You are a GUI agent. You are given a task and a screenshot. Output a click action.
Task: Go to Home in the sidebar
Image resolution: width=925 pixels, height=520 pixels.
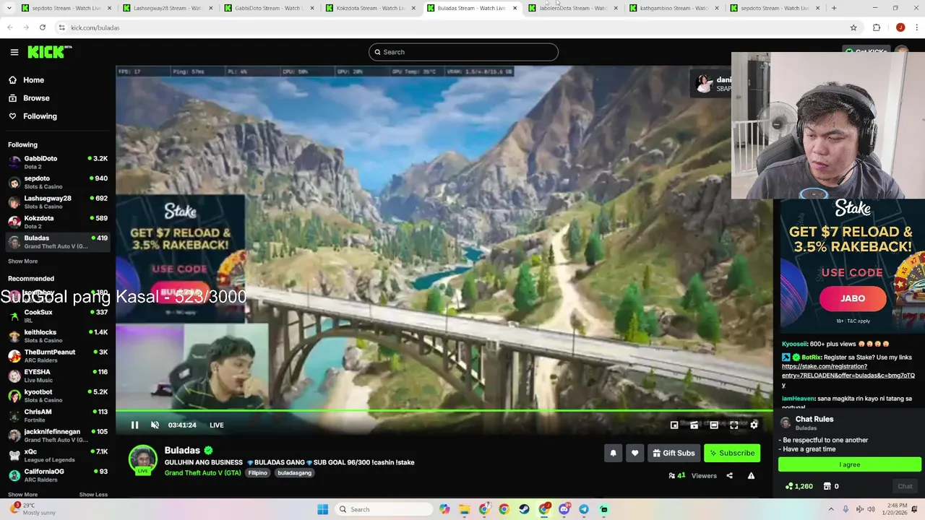(x=33, y=80)
